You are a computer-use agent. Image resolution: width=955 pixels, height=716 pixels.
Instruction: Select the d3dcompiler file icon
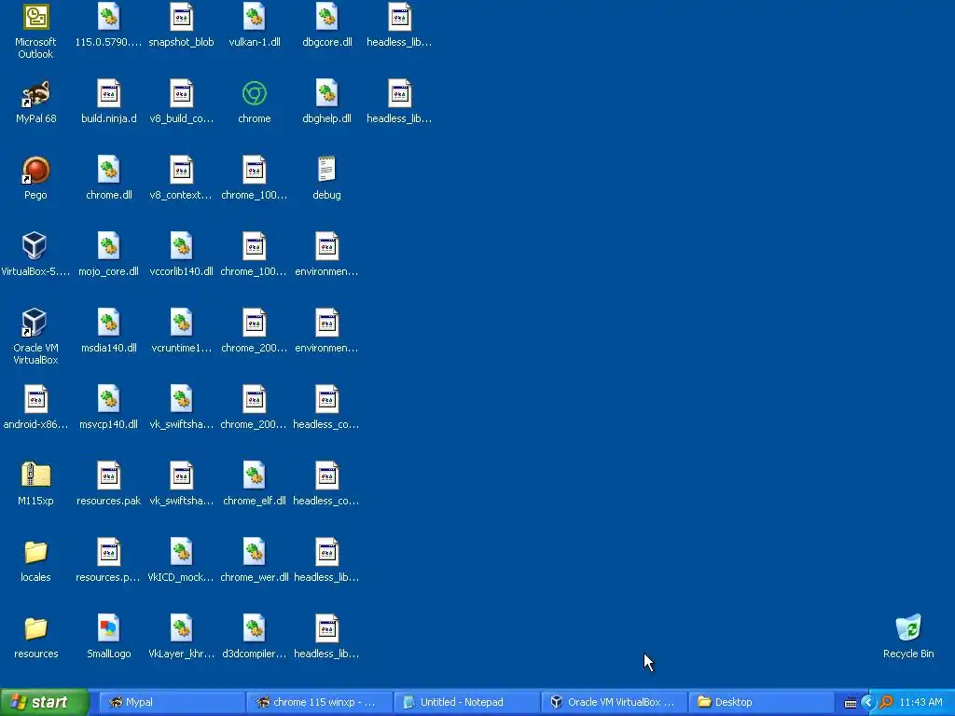254,628
